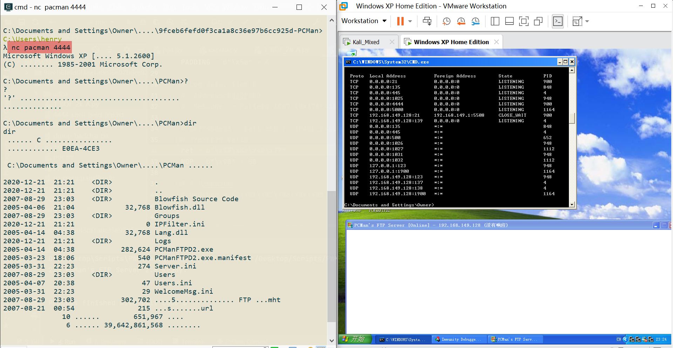Screen dimensions: 673x348
Task: Click the Users.ini filename in listing
Action: [173, 283]
